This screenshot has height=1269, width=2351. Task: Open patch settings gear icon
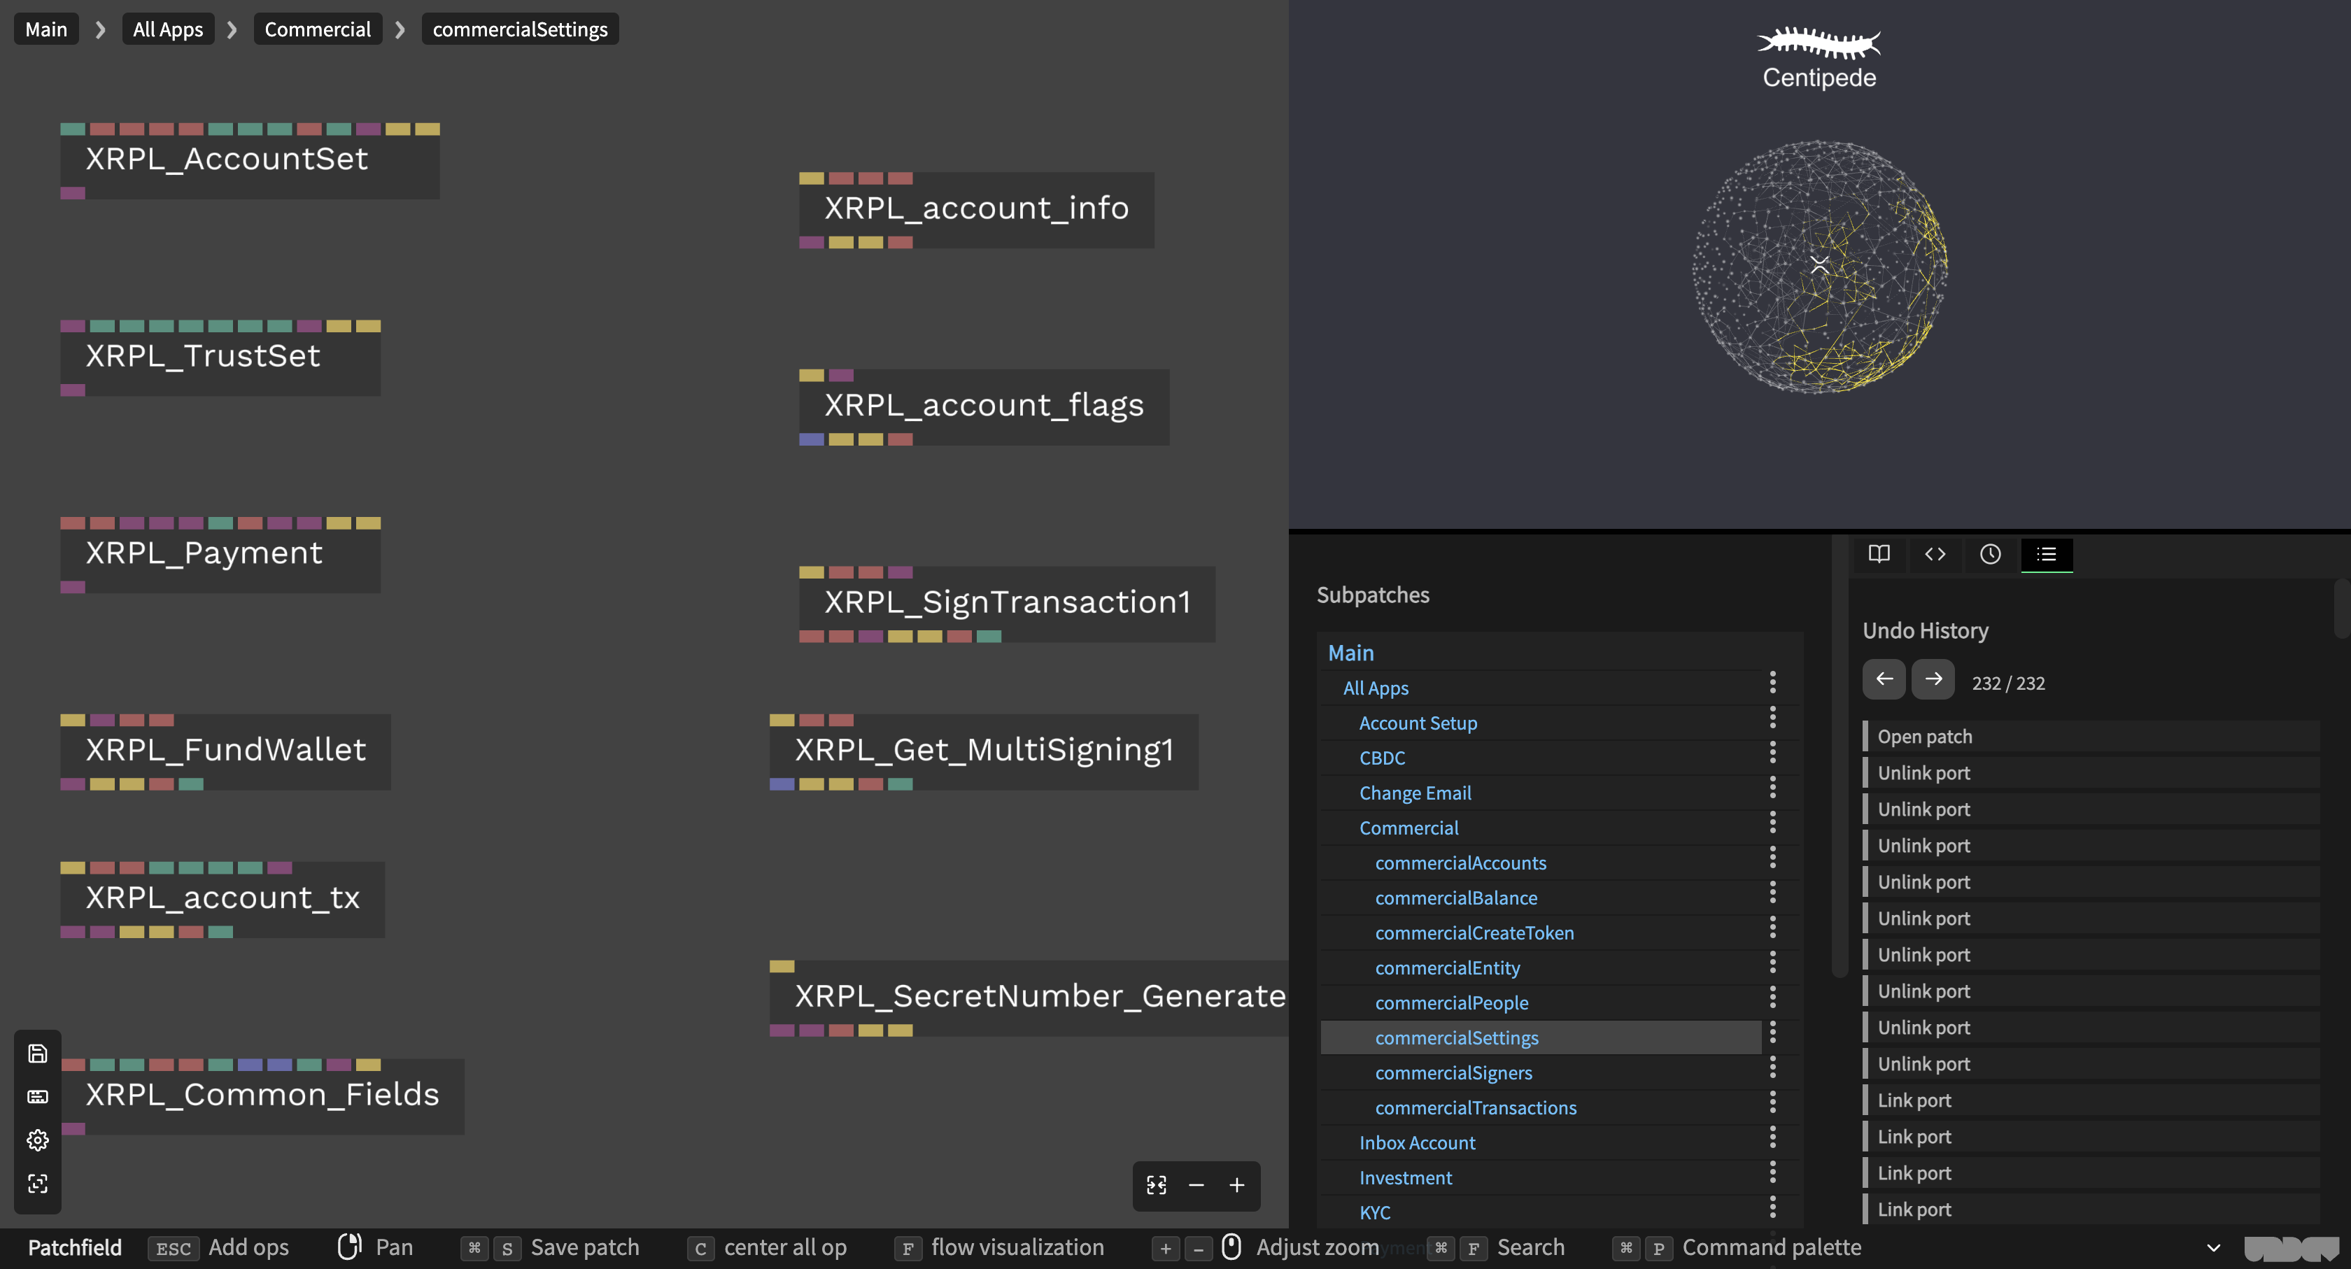(37, 1140)
